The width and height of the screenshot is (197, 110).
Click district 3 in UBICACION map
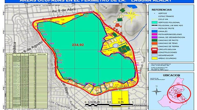point(171,90)
